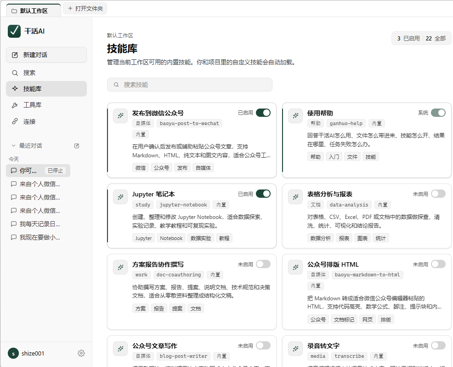Click the 搜索技能 input field

pyautogui.click(x=190, y=85)
